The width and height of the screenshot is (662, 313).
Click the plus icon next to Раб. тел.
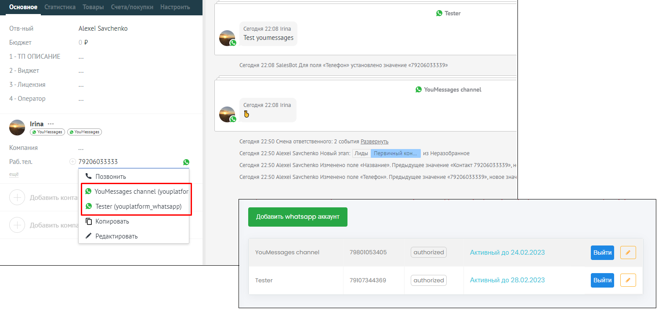tap(72, 162)
